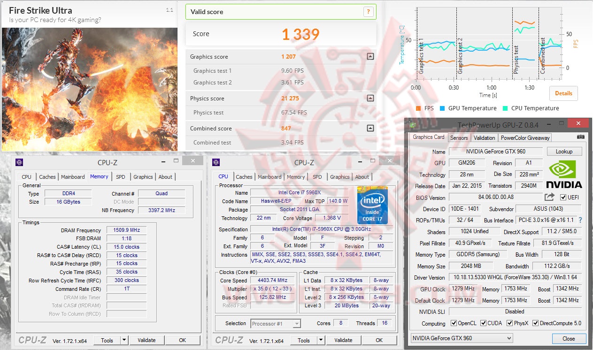593x350 pixels.
Task: Open the Graphics tab in right CPU-Z window
Action: pyautogui.click(x=339, y=177)
